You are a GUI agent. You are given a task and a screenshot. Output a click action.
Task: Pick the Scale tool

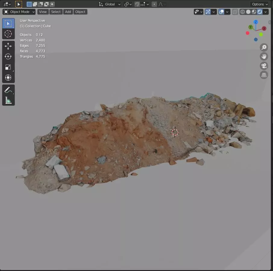click(x=8, y=67)
